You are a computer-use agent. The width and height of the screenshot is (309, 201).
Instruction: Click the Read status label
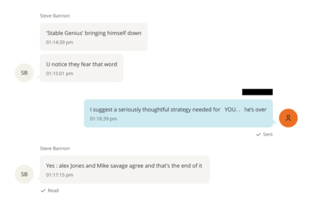pyautogui.click(x=53, y=191)
